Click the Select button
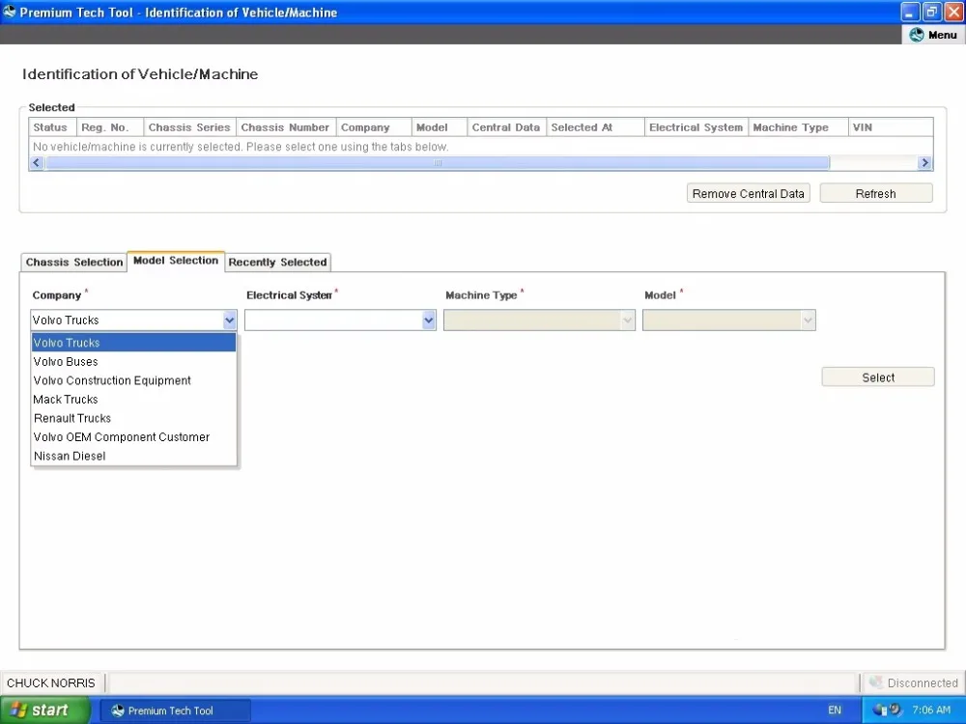The image size is (966, 724). [x=877, y=376]
